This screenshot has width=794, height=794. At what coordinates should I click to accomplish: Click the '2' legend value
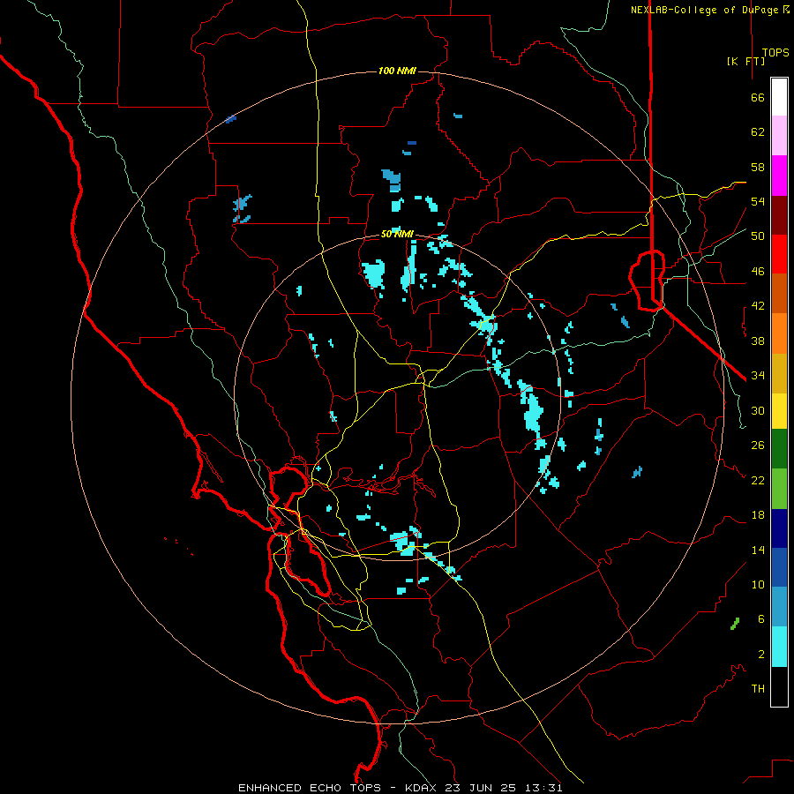coord(760,655)
